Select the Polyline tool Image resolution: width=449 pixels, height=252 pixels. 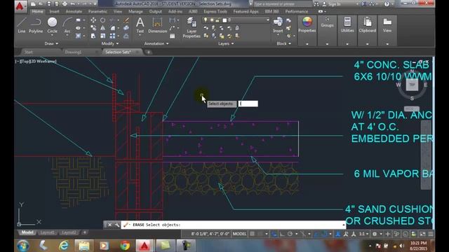[36, 25]
